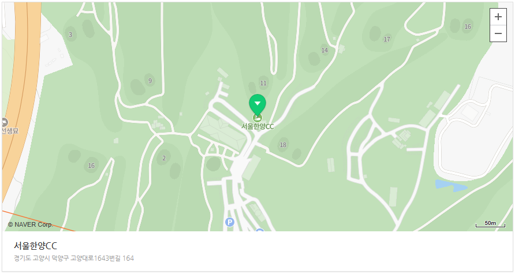Click the 50m scale bar
The image size is (515, 274).
[490, 224]
